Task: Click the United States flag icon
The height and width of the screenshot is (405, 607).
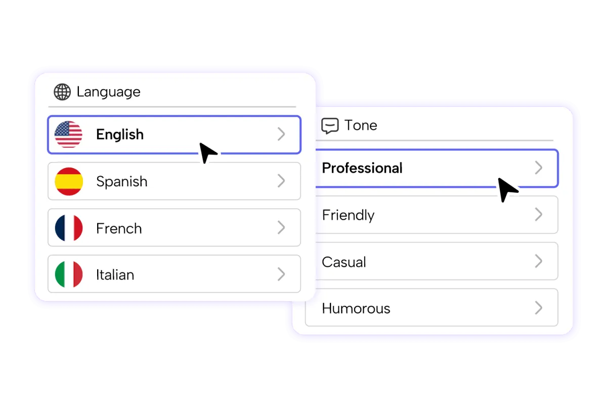Action: click(68, 135)
